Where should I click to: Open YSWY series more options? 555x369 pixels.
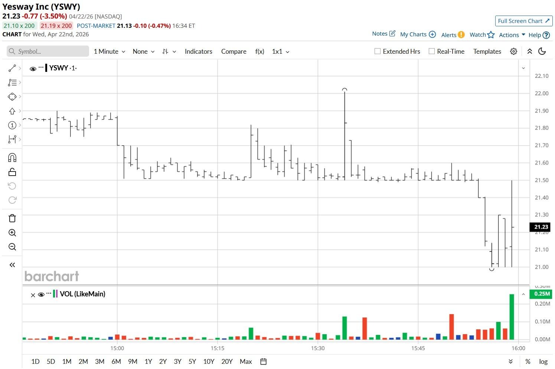click(41, 67)
